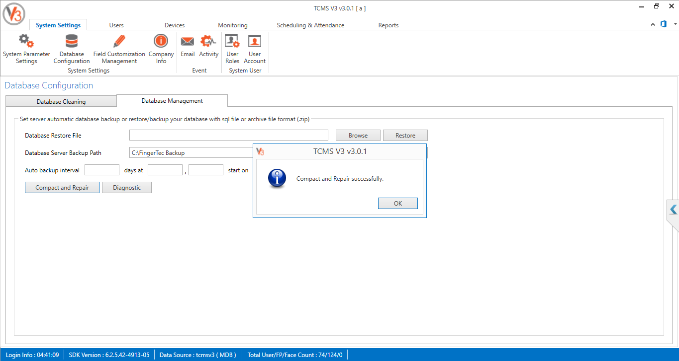Switch to Users ribbon tab
679x361 pixels.
coord(116,25)
